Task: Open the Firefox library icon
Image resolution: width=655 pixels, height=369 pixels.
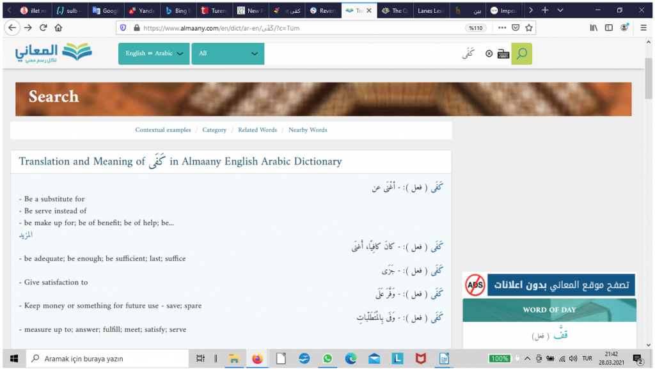Action: point(594,28)
